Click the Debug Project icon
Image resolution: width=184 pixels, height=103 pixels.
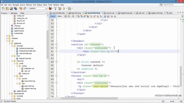[69, 8]
